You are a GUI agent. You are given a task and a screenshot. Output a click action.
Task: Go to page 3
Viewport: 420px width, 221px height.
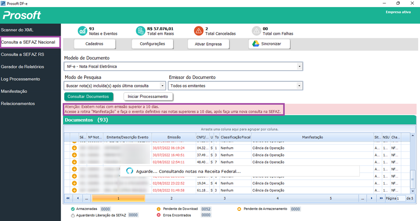[224, 198]
